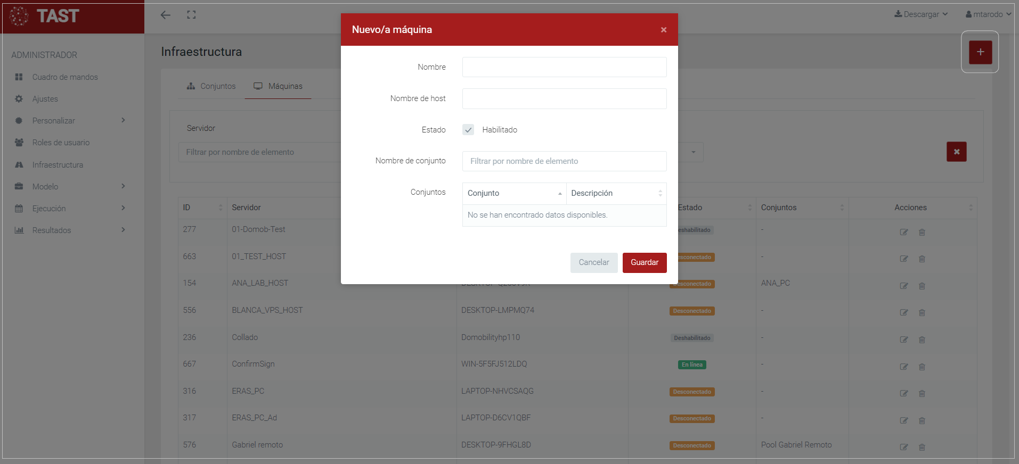Click the Guardar button
The width and height of the screenshot is (1019, 464).
coord(645,262)
